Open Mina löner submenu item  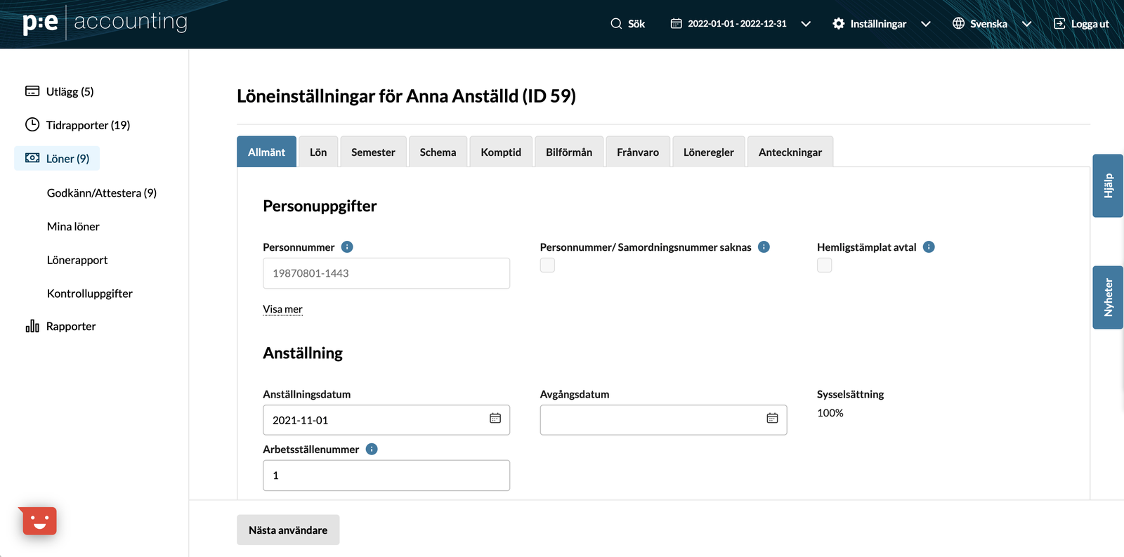pyautogui.click(x=73, y=226)
